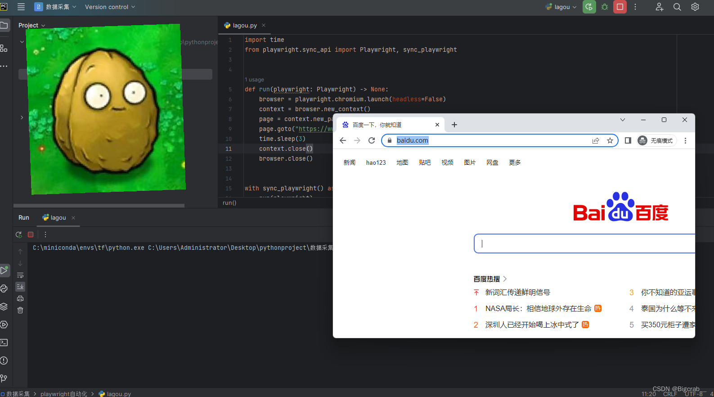
Task: Click the Debug bug icon in top toolbar
Action: (605, 7)
